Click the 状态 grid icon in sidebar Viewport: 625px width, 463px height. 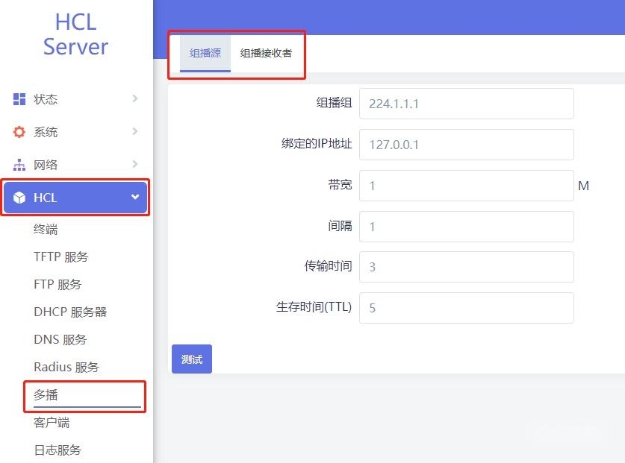pos(19,99)
